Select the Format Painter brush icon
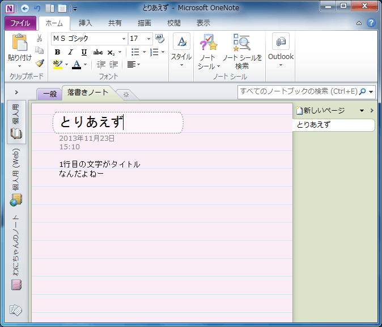This screenshot has height=327, width=382. coord(40,63)
